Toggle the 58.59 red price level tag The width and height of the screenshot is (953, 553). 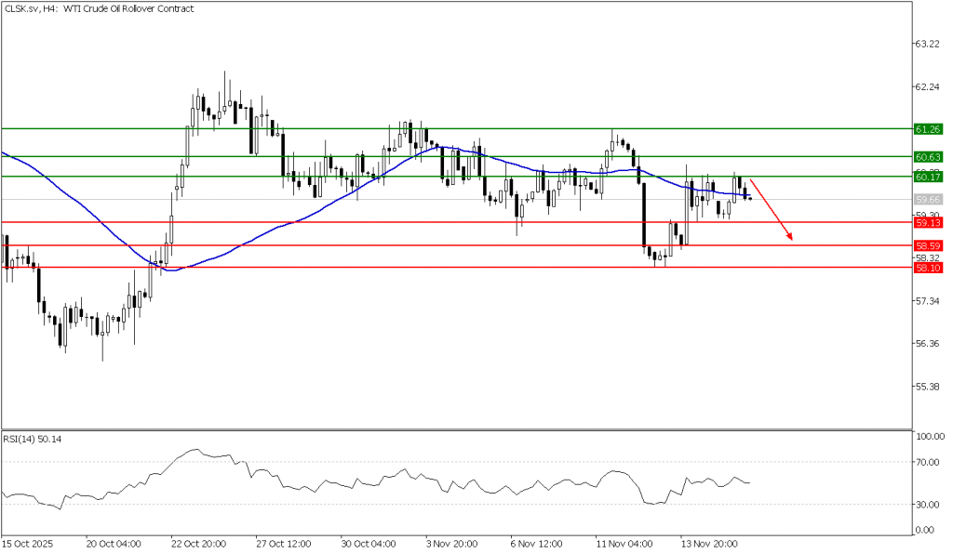(x=928, y=245)
